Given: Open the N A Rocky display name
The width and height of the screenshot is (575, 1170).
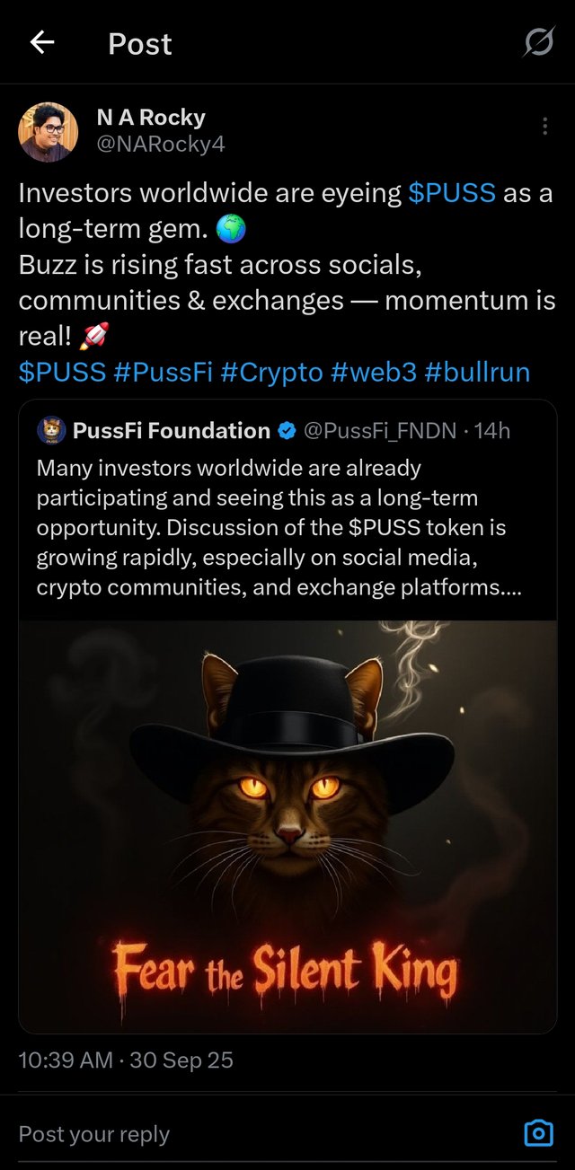Looking at the screenshot, I should [150, 118].
